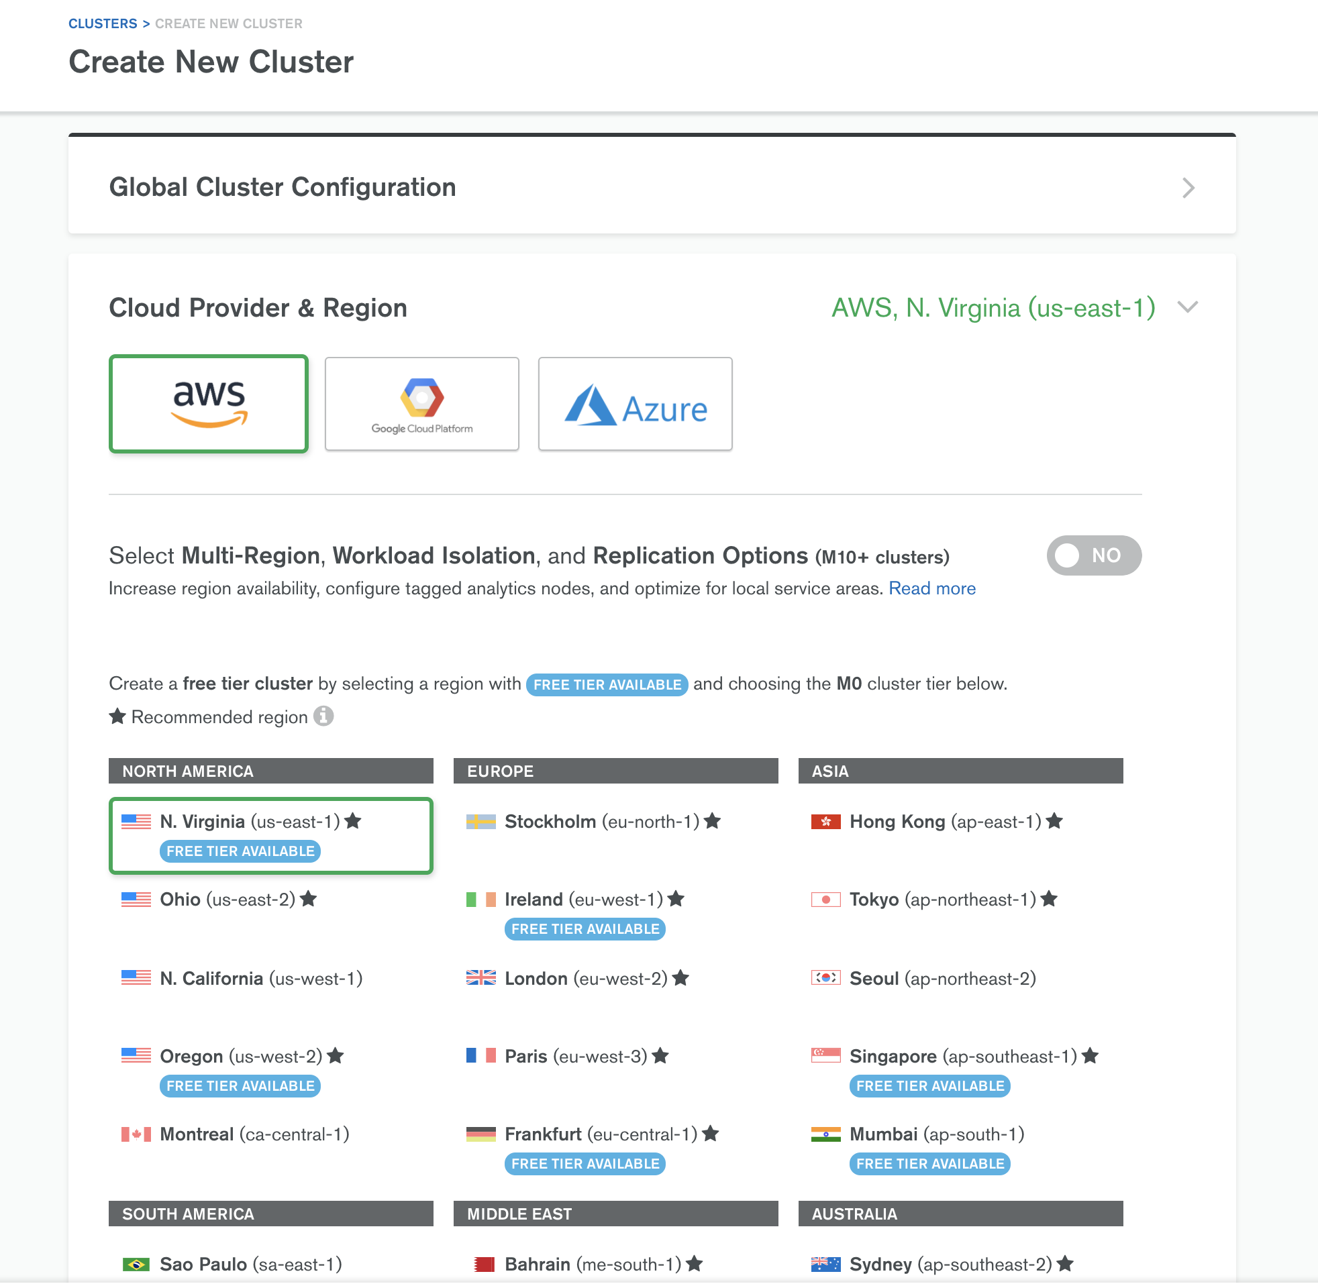The height and width of the screenshot is (1288, 1318).
Task: Expand the Global Cluster Configuration section
Action: point(652,187)
